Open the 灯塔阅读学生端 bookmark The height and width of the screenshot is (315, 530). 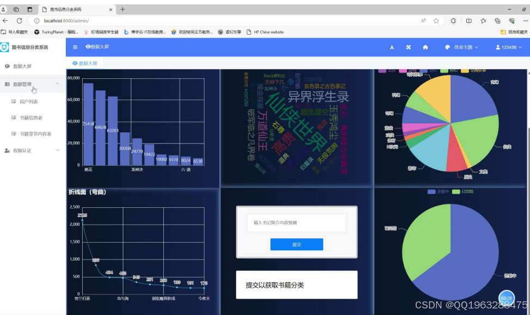coord(101,32)
